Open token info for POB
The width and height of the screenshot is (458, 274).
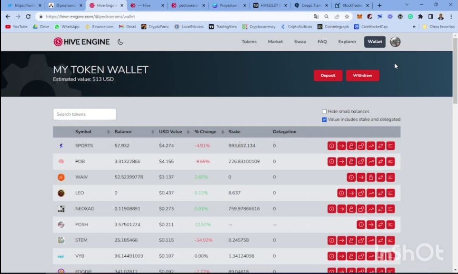(x=331, y=161)
